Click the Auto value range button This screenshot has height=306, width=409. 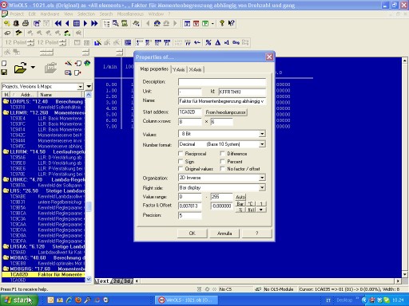point(240,197)
